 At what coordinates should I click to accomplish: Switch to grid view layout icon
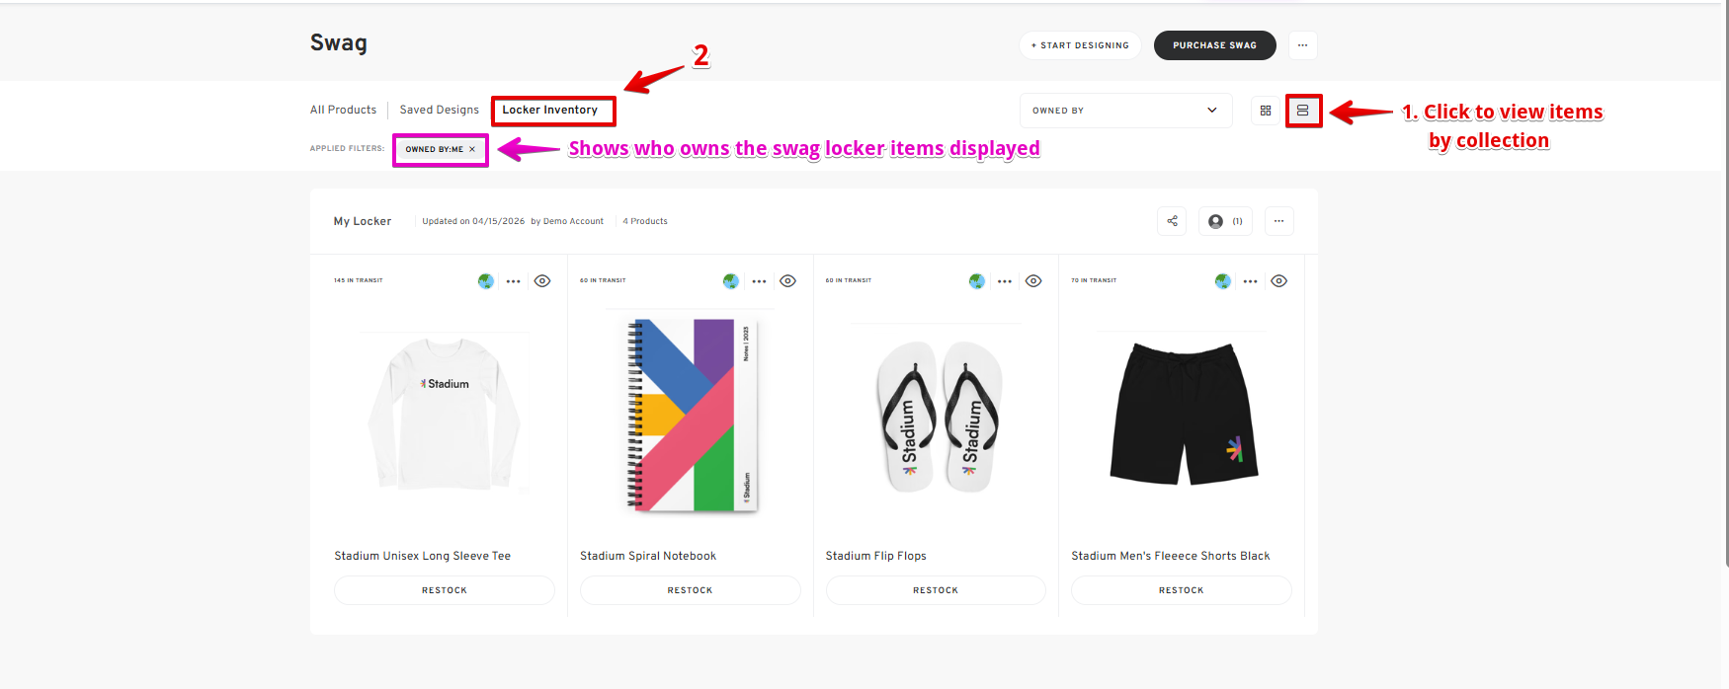[1266, 111]
